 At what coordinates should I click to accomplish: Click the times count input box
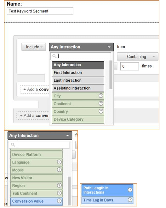click(129, 66)
